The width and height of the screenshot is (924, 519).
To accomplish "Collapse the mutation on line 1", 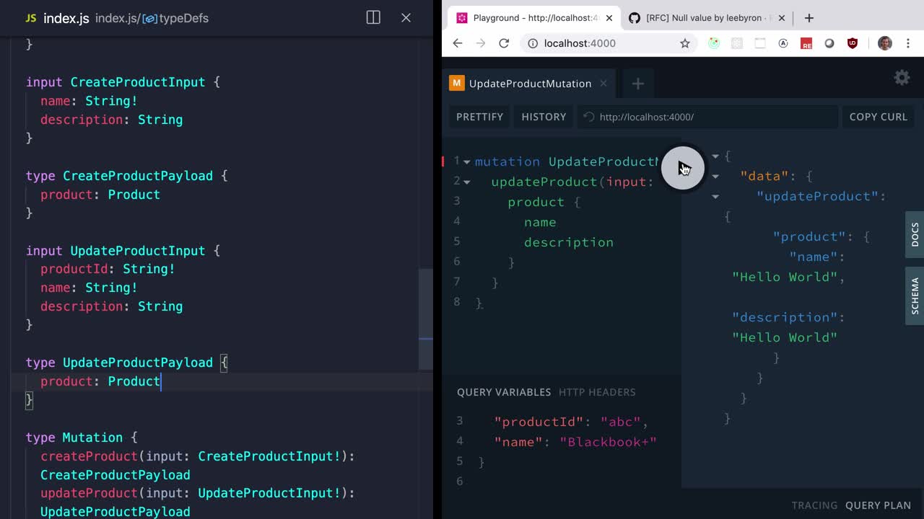I will [x=467, y=162].
